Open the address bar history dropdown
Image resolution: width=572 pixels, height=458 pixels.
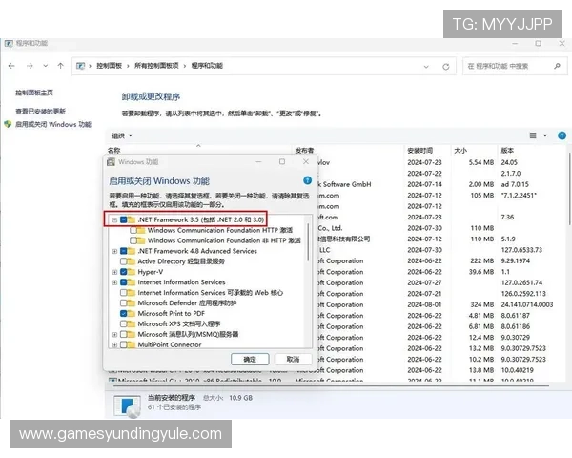point(426,67)
